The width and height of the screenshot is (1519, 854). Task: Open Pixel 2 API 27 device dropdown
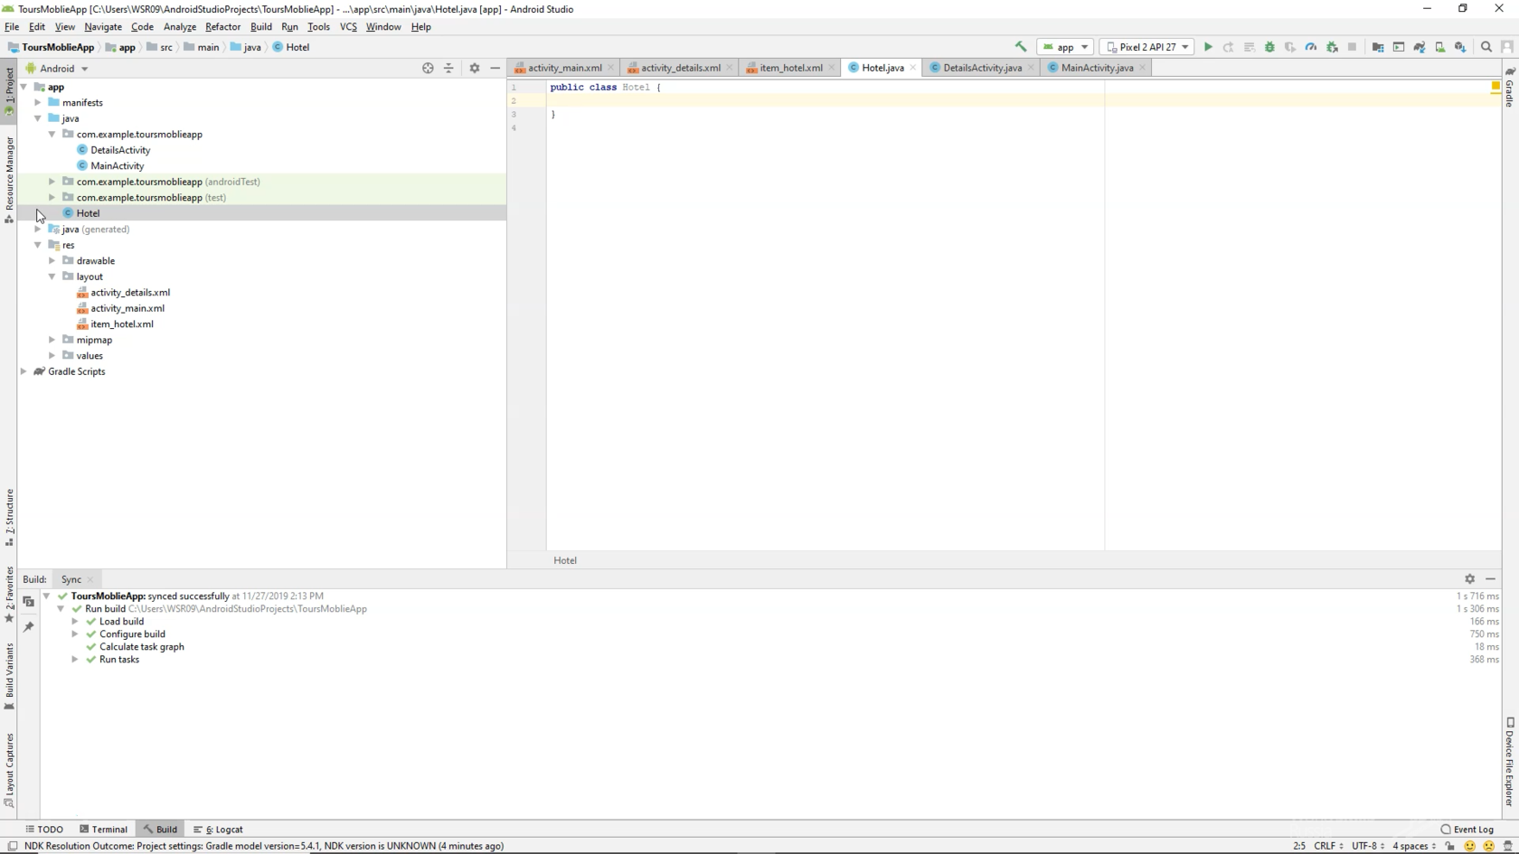(x=1147, y=47)
